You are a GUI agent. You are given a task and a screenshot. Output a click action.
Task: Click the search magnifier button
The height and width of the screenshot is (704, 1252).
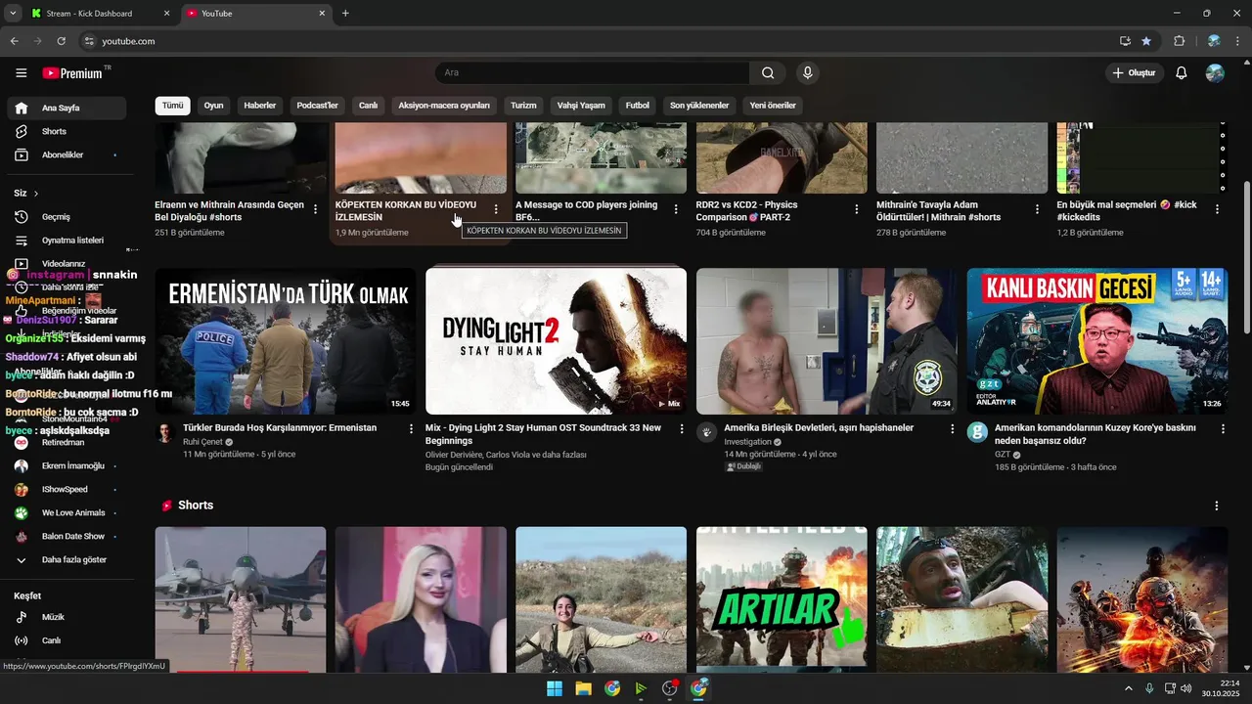click(x=768, y=72)
